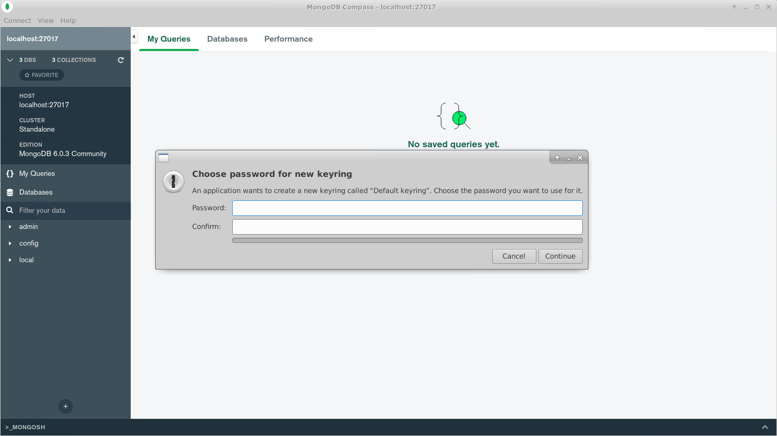Image resolution: width=777 pixels, height=436 pixels.
Task: Click the My Queries braces icon in the sidebar
Action: [x=10, y=174]
